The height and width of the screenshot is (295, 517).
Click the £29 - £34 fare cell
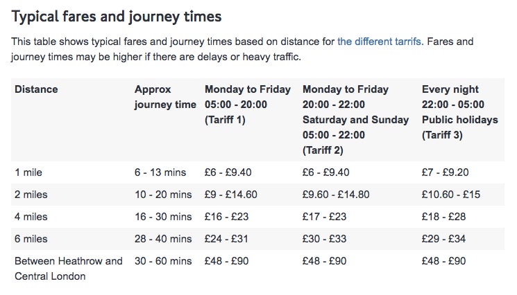click(444, 239)
